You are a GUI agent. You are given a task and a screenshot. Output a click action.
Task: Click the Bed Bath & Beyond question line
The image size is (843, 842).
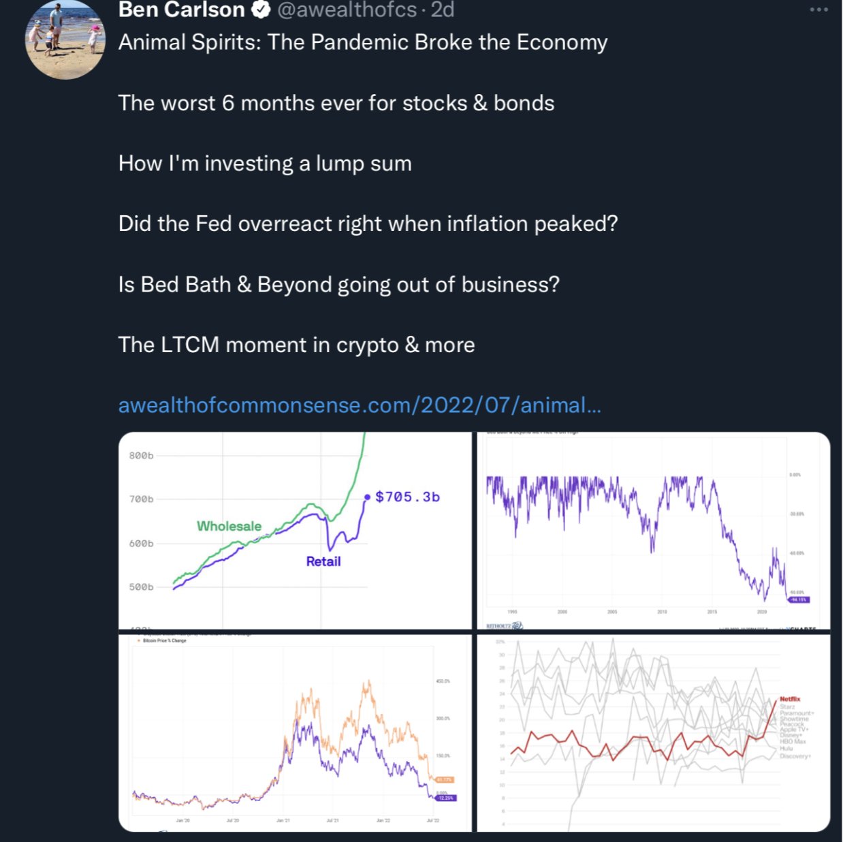(x=338, y=284)
